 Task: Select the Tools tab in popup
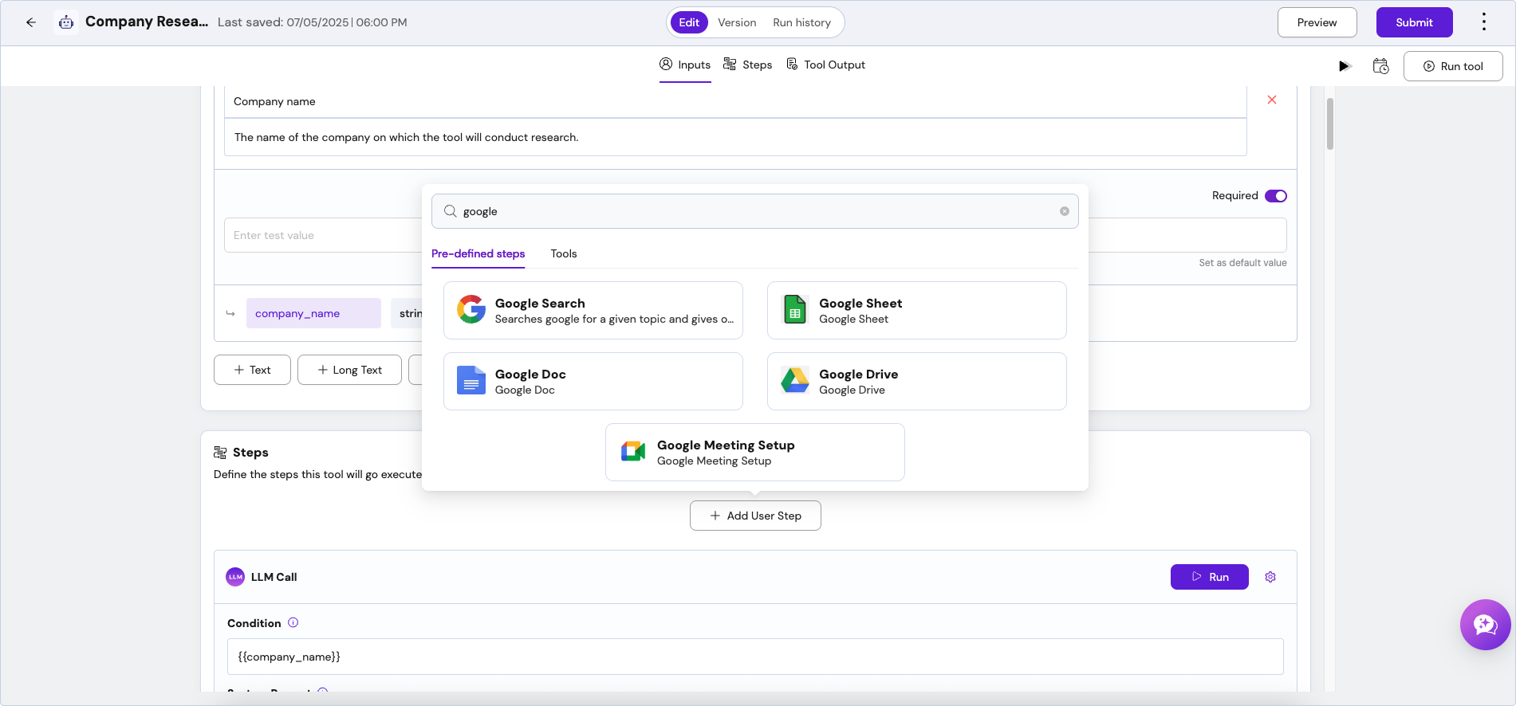pyautogui.click(x=564, y=253)
